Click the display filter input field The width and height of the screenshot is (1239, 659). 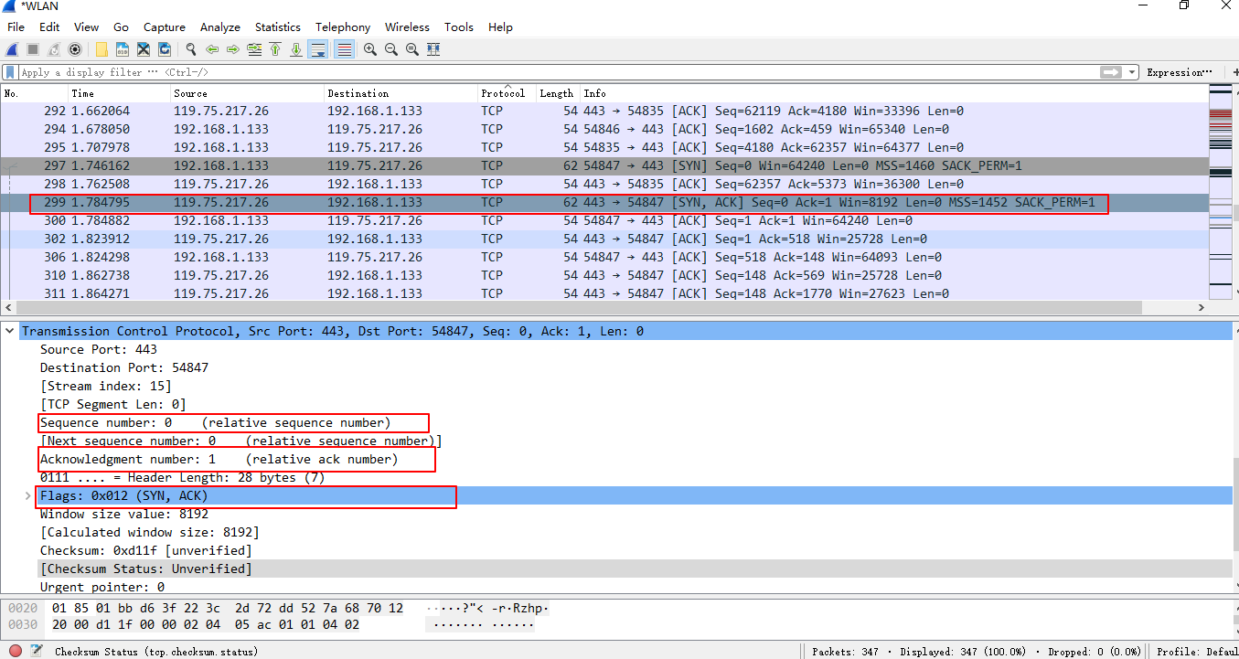(x=558, y=72)
